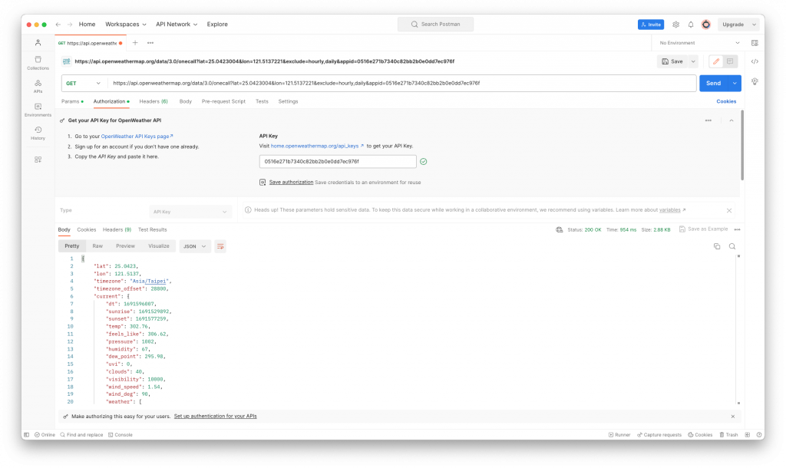This screenshot has width=786, height=468.
Task: Expand the Send button options arrow
Action: pos(735,83)
